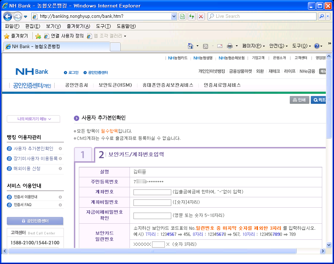The height and width of the screenshot is (264, 334).
Task: Open 인증서로밍서비스 menu tab
Action: click(x=222, y=85)
